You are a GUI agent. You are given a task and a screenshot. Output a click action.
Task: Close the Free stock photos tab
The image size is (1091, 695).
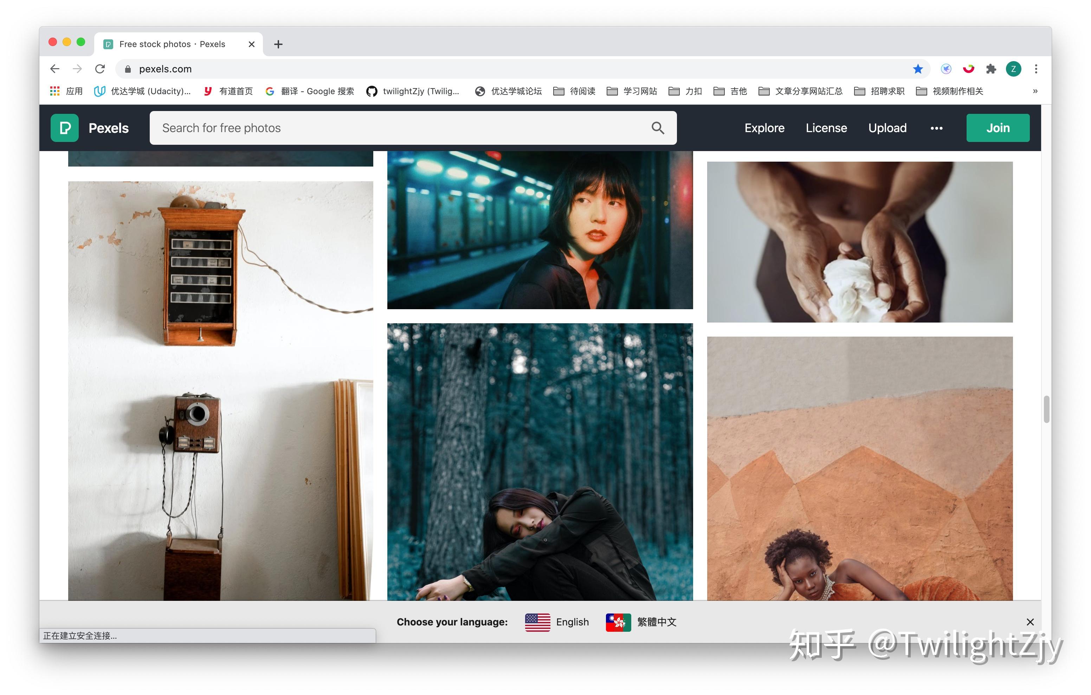tap(251, 44)
